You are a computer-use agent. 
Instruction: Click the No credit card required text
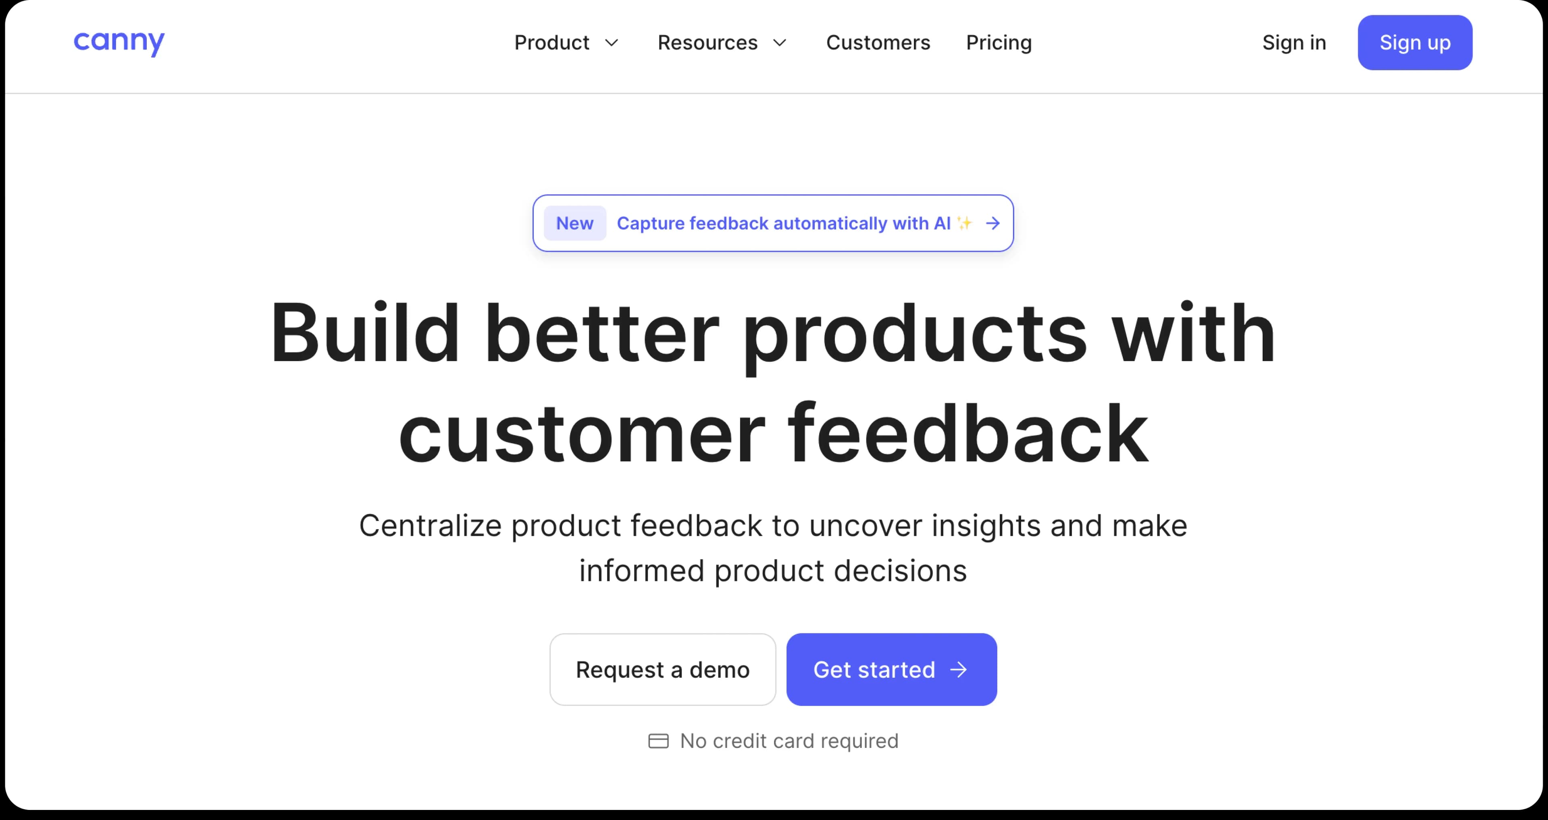click(789, 741)
